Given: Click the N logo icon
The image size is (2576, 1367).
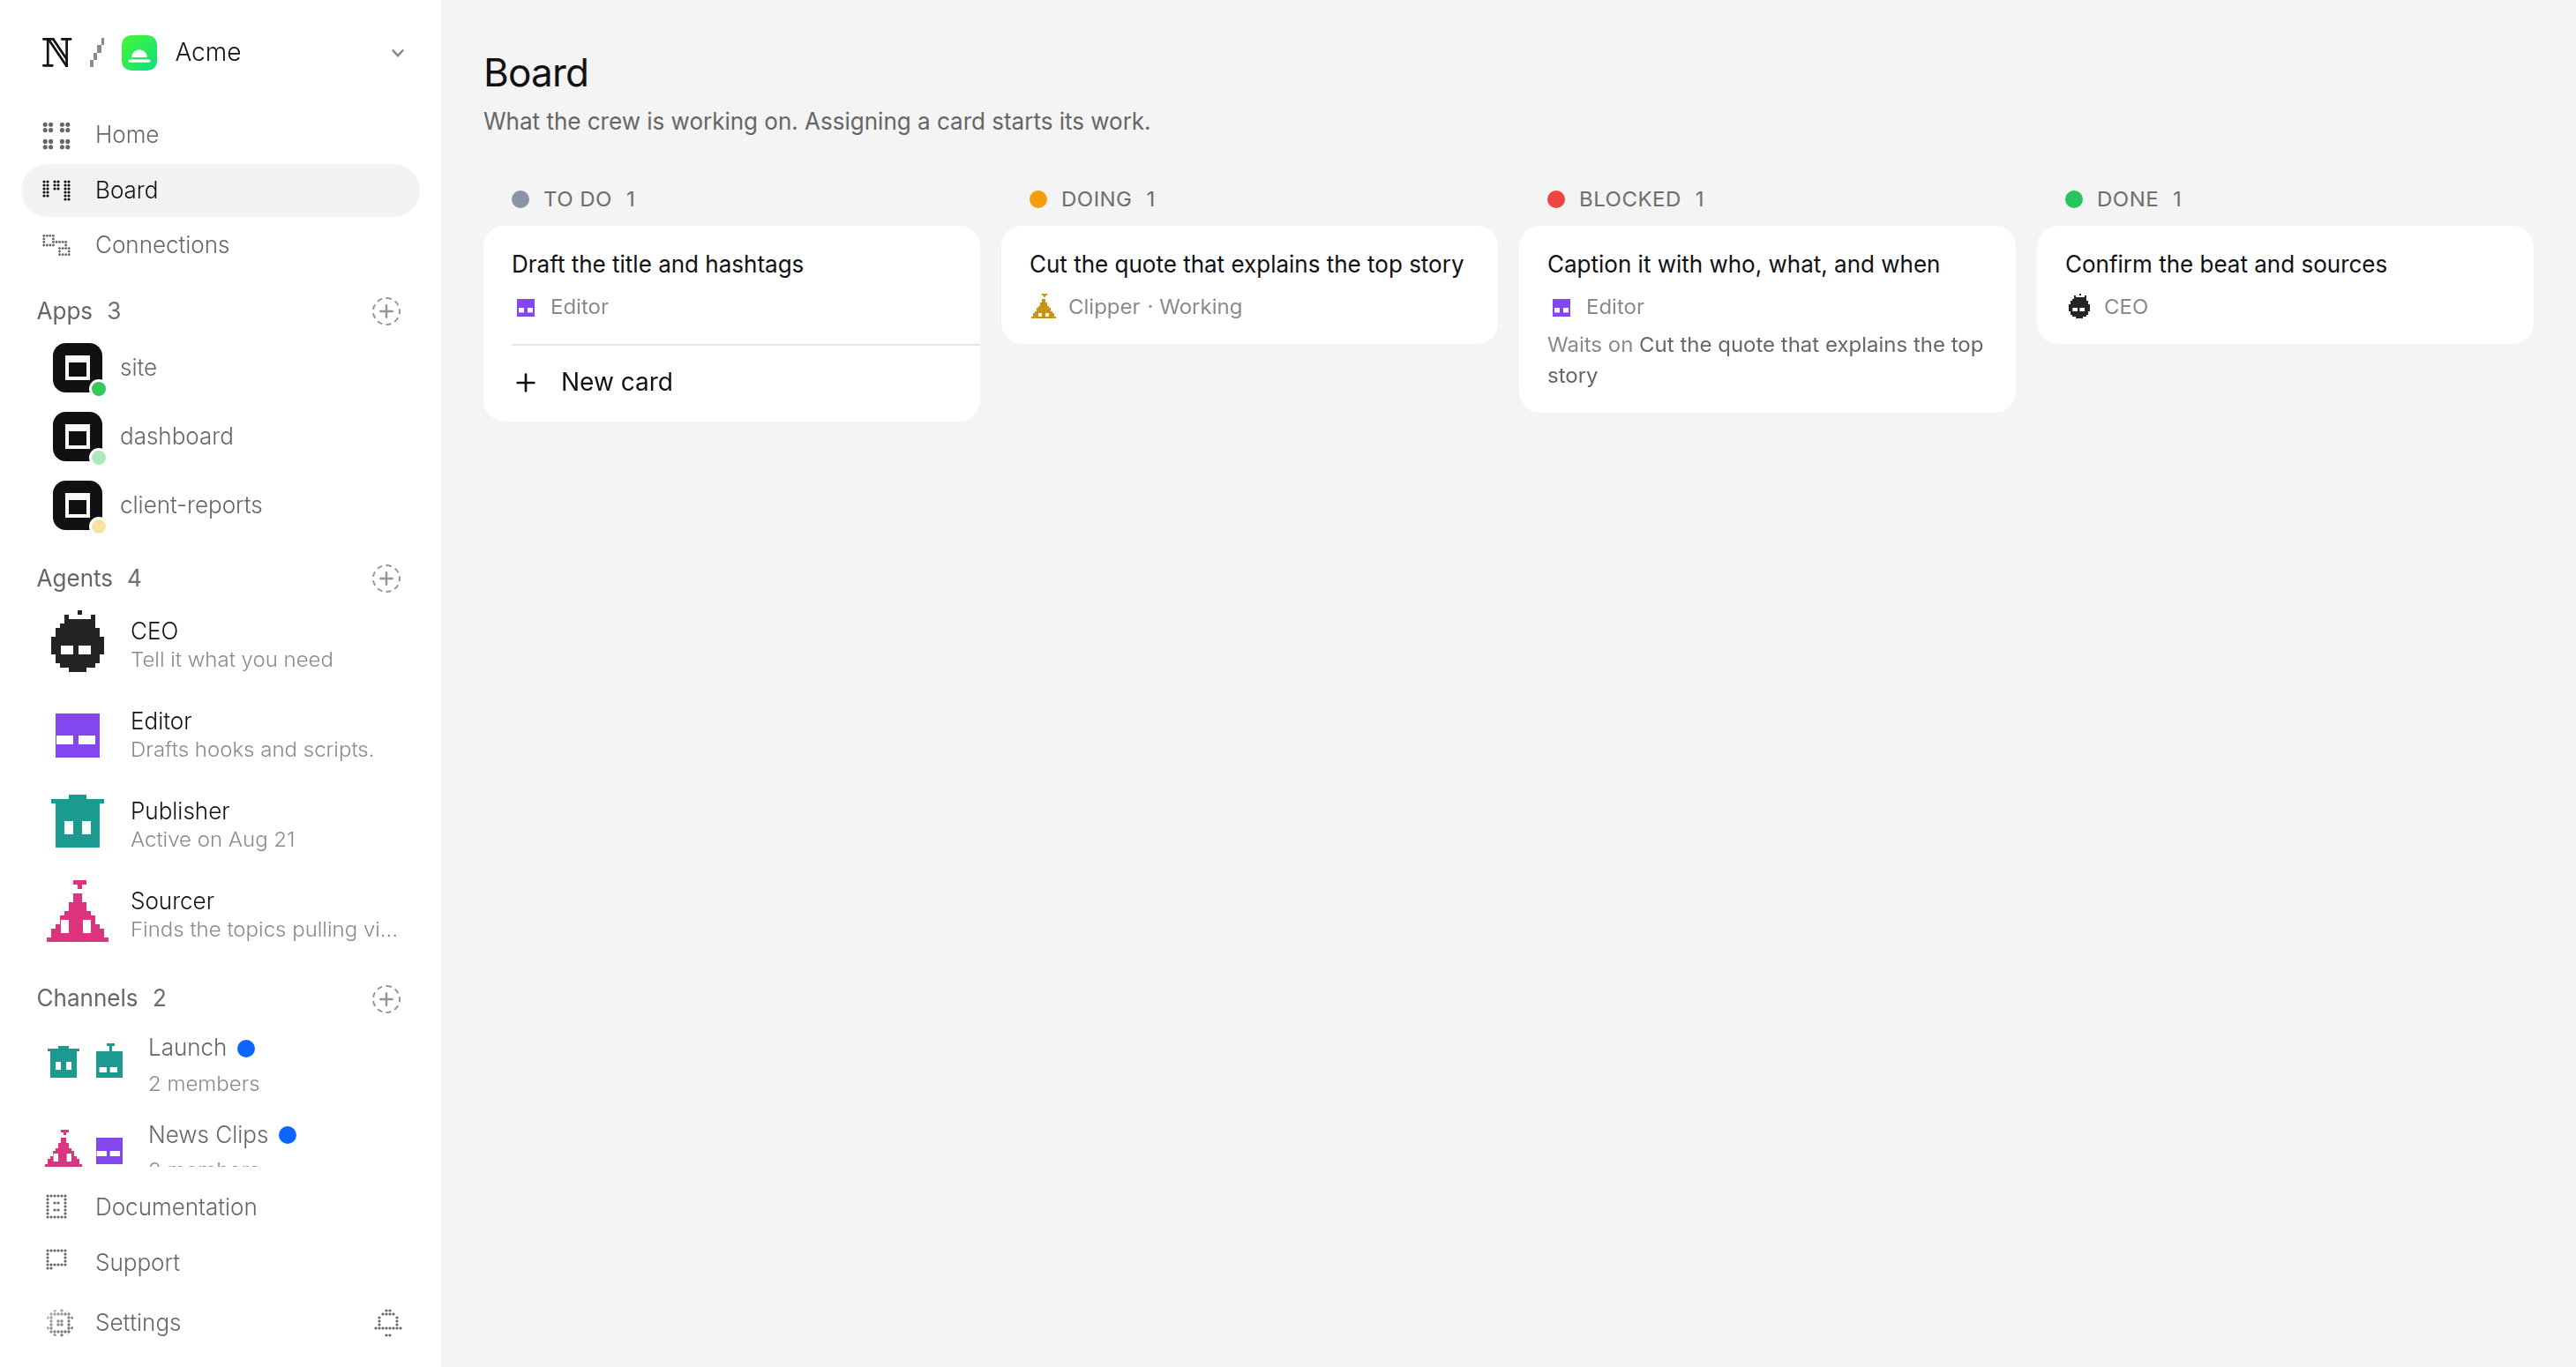Looking at the screenshot, I should pyautogui.click(x=56, y=52).
